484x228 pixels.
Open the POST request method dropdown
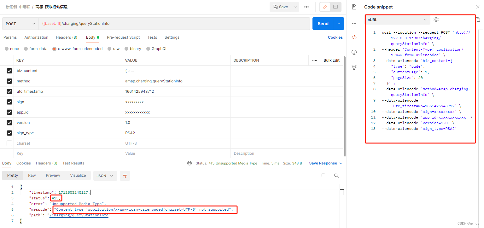point(20,23)
